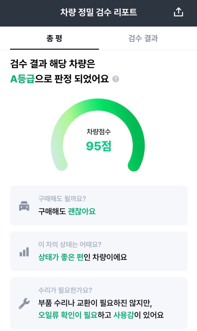
Task: Open the 이 차의 상태는 어때요? card
Action: coord(99,251)
